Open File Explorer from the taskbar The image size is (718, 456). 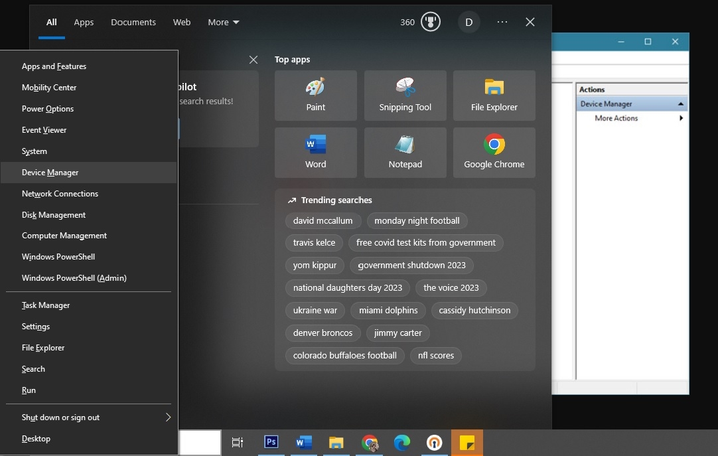click(x=336, y=442)
